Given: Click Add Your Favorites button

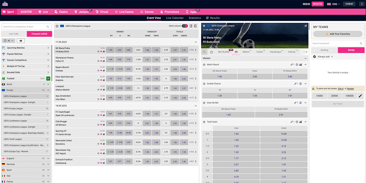Looking at the screenshot, I should tap(338, 34).
